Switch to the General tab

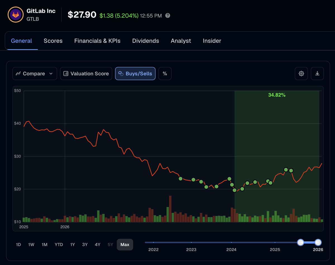[x=21, y=41]
